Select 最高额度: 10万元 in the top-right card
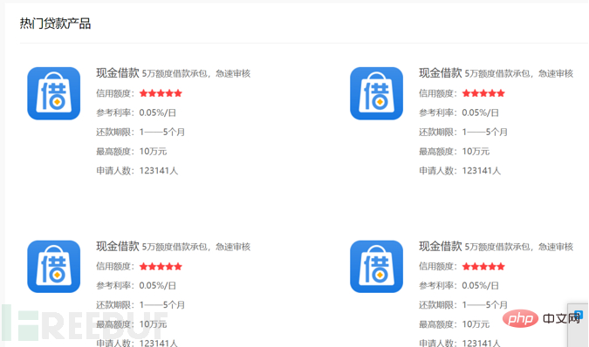 (x=454, y=152)
